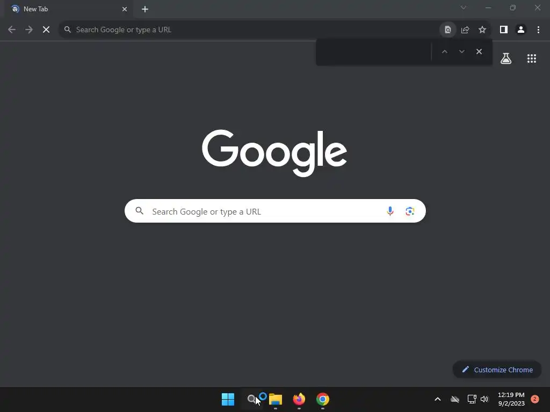
Task: Close the find bar
Action: 479,51
